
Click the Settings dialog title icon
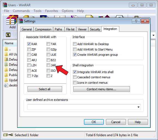pyautogui.click(x=21, y=21)
